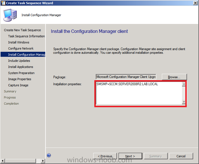This screenshot has height=164, width=199.
Task: Cancel the task sequence wizard
Action: pos(181,156)
